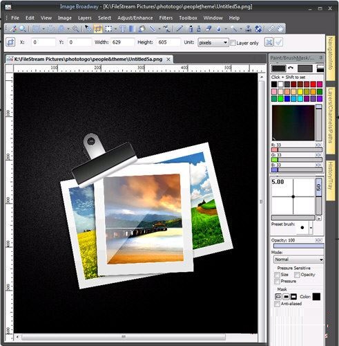The width and height of the screenshot is (339, 346).
Task: Select the Zoom magnifier tool
Action: click(x=22, y=29)
